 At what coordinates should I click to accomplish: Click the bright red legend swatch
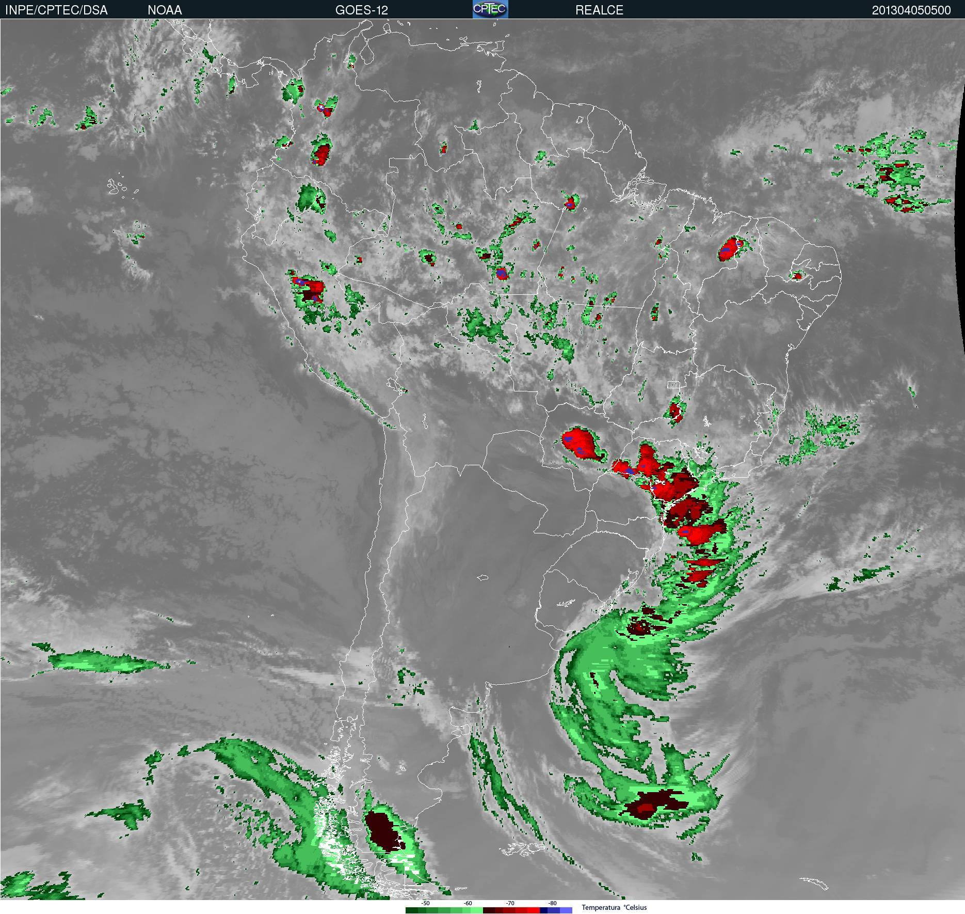point(534,910)
